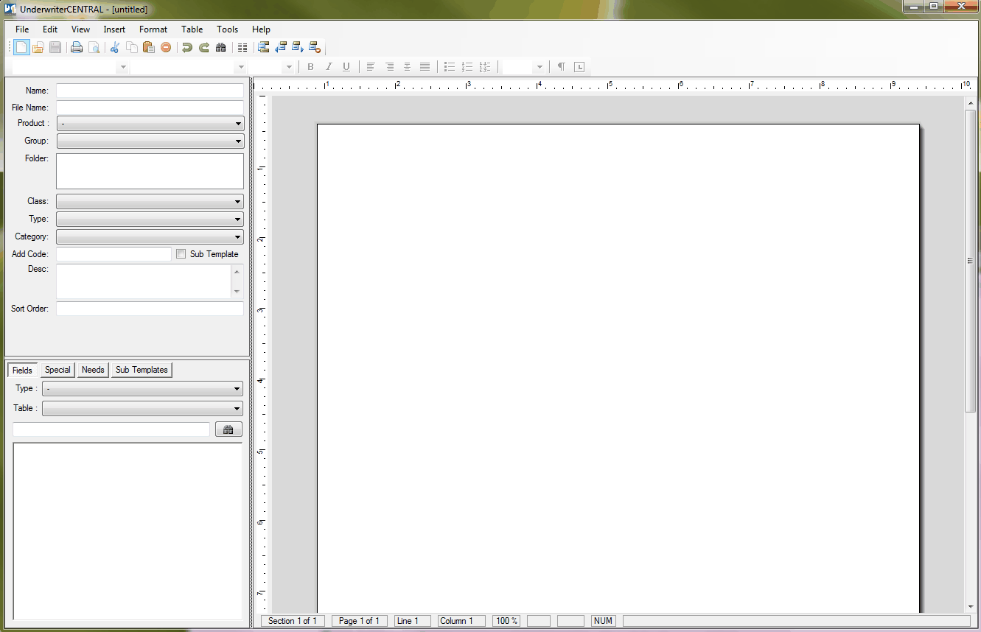This screenshot has height=632, width=981.
Task: Switch to the Fields tab
Action: 22,370
